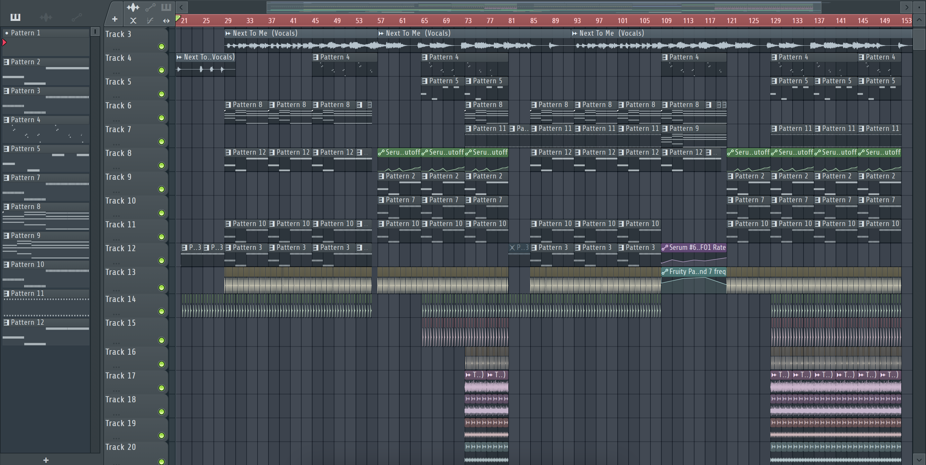Image resolution: width=926 pixels, height=465 pixels.
Task: Open the Fruity Pa..nd 7 freq clip menu
Action: (665, 271)
